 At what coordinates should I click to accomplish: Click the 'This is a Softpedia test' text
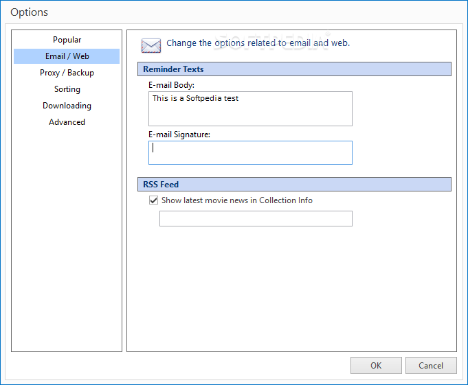tap(195, 98)
